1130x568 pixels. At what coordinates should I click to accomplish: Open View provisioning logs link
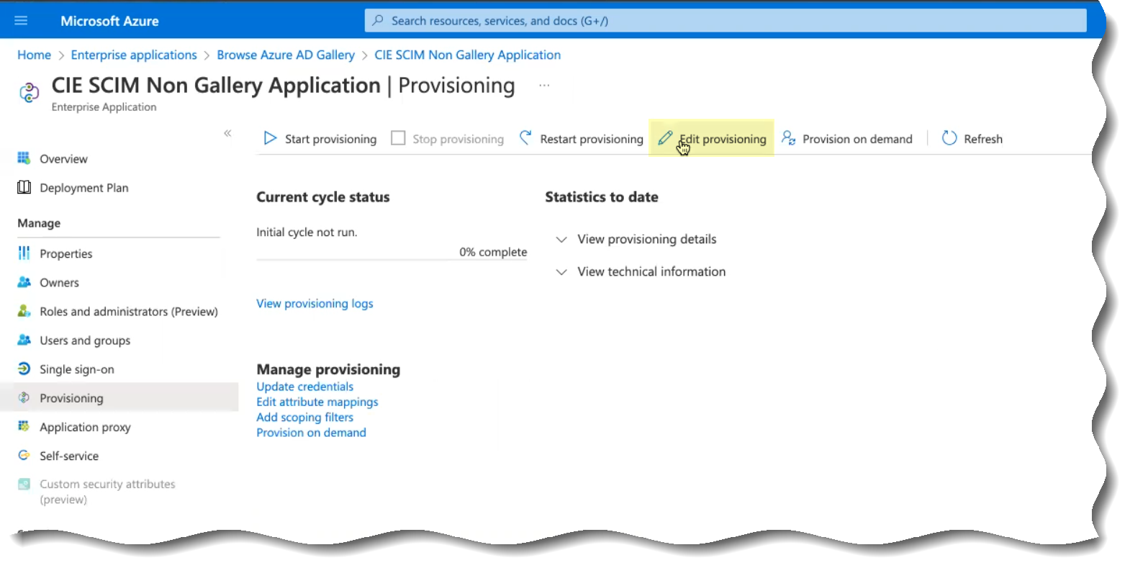pos(315,304)
